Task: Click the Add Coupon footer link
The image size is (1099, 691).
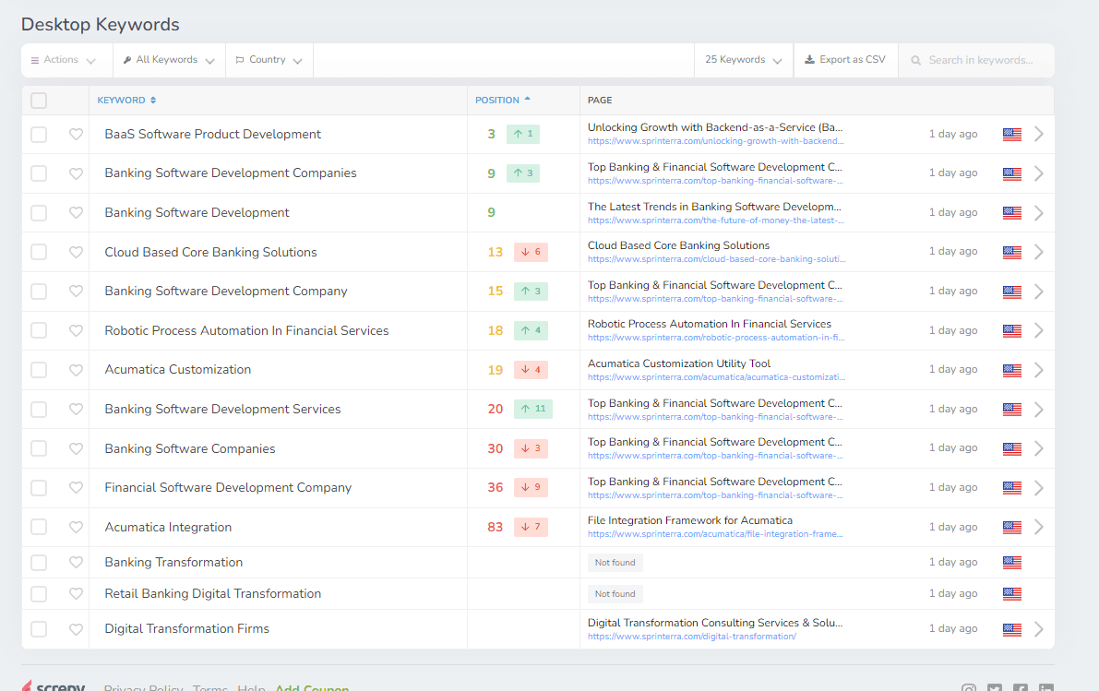Action: click(312, 688)
